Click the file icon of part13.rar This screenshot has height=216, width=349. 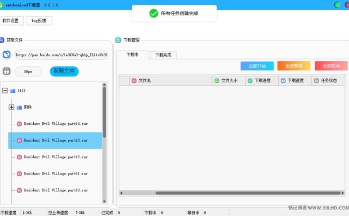coord(20,140)
